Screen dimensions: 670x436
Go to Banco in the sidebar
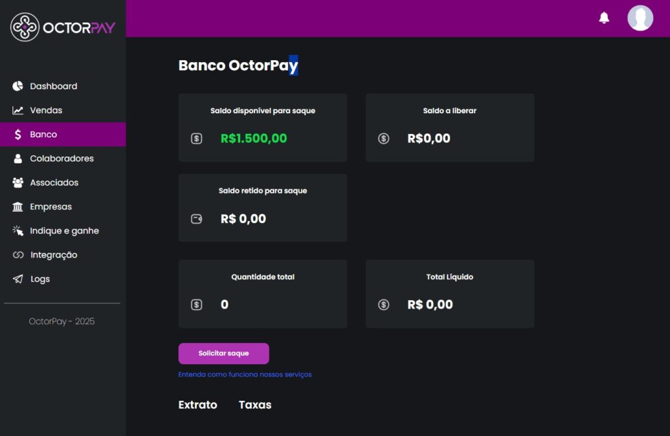63,135
